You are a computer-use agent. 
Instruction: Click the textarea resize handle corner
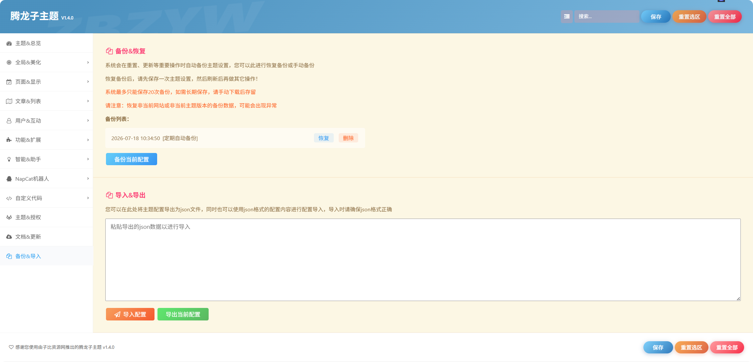click(738, 299)
